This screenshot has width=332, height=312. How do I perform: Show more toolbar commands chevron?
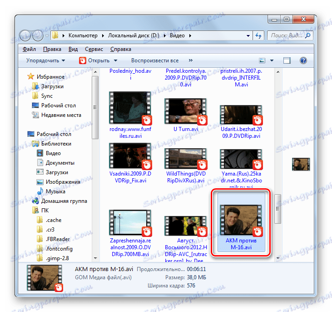point(191,60)
